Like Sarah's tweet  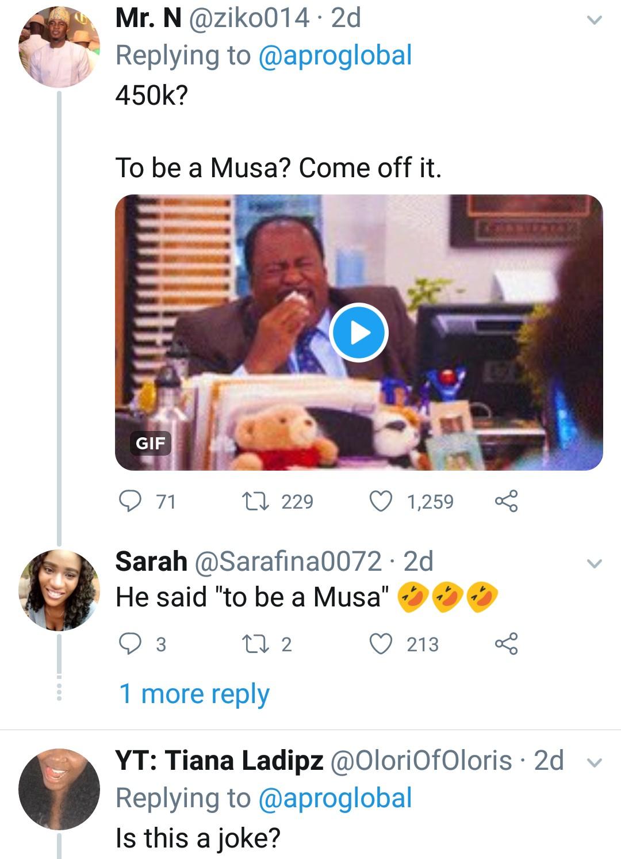(x=379, y=644)
